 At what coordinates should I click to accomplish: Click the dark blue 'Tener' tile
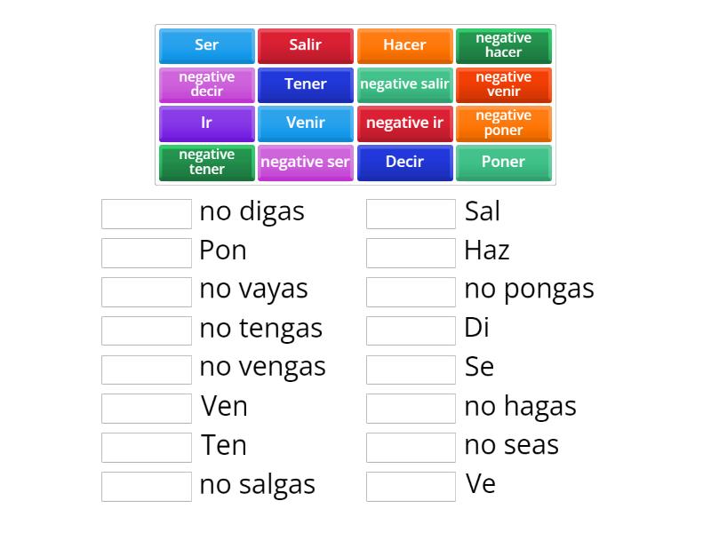pyautogui.click(x=305, y=84)
